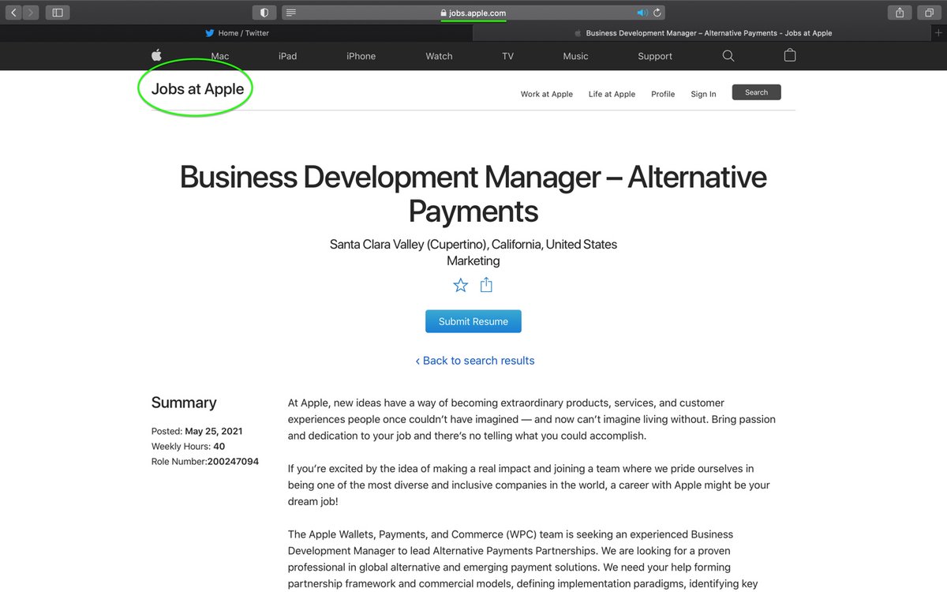Image resolution: width=947 pixels, height=592 pixels.
Task: Click the Weekly Hours: 40 entry
Action: 188,447
